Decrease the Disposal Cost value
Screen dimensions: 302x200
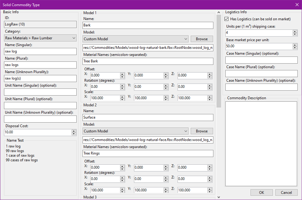coord(74,134)
